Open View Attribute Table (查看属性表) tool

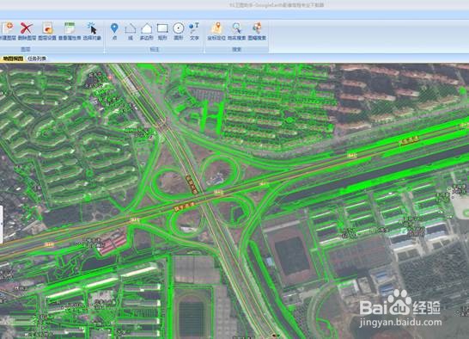(x=70, y=31)
